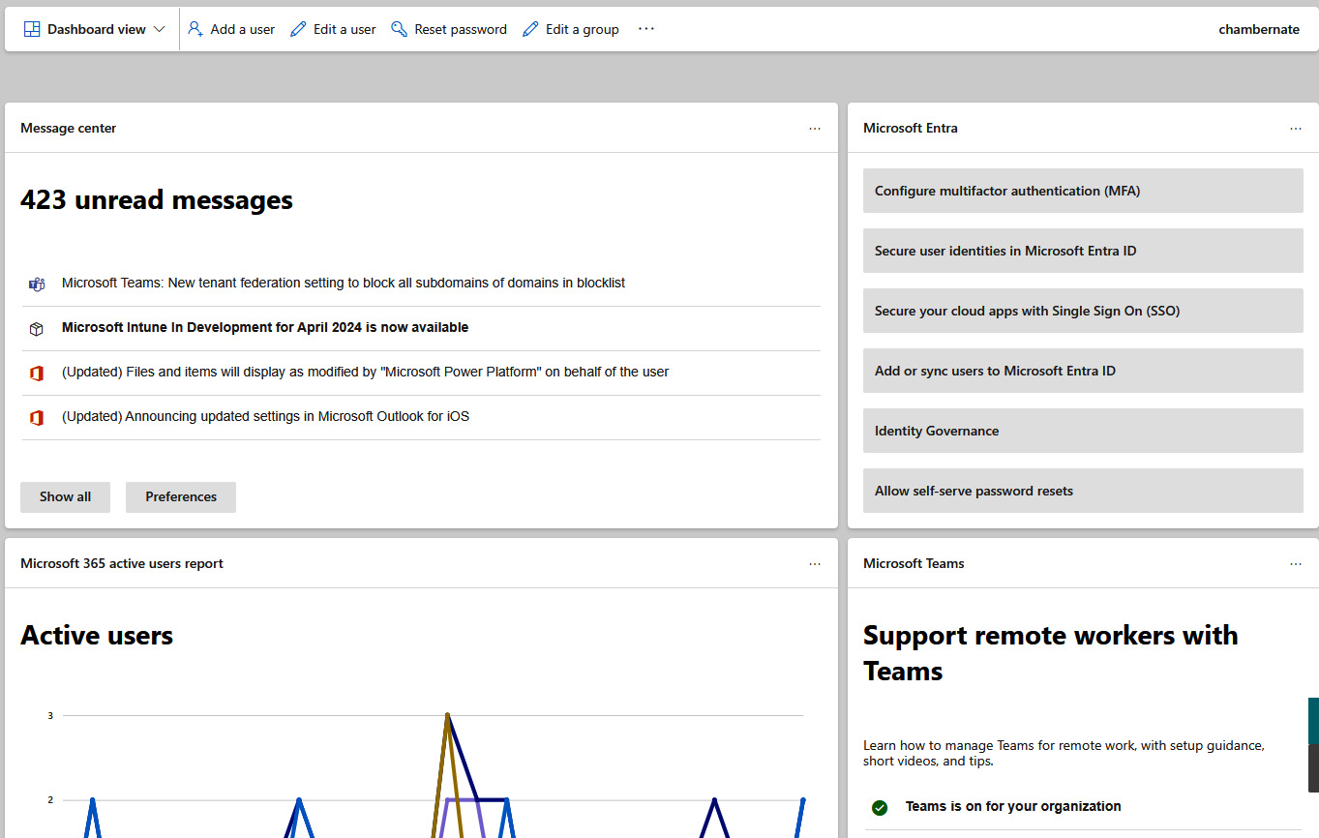This screenshot has height=838, width=1319.
Task: Open Identity Governance
Action: [1083, 431]
